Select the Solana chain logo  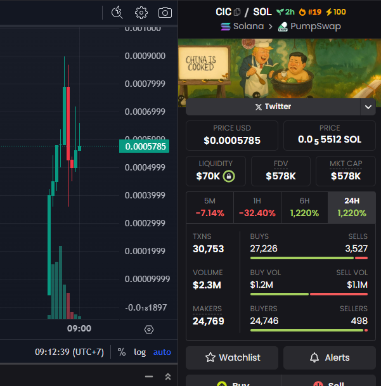[226, 27]
